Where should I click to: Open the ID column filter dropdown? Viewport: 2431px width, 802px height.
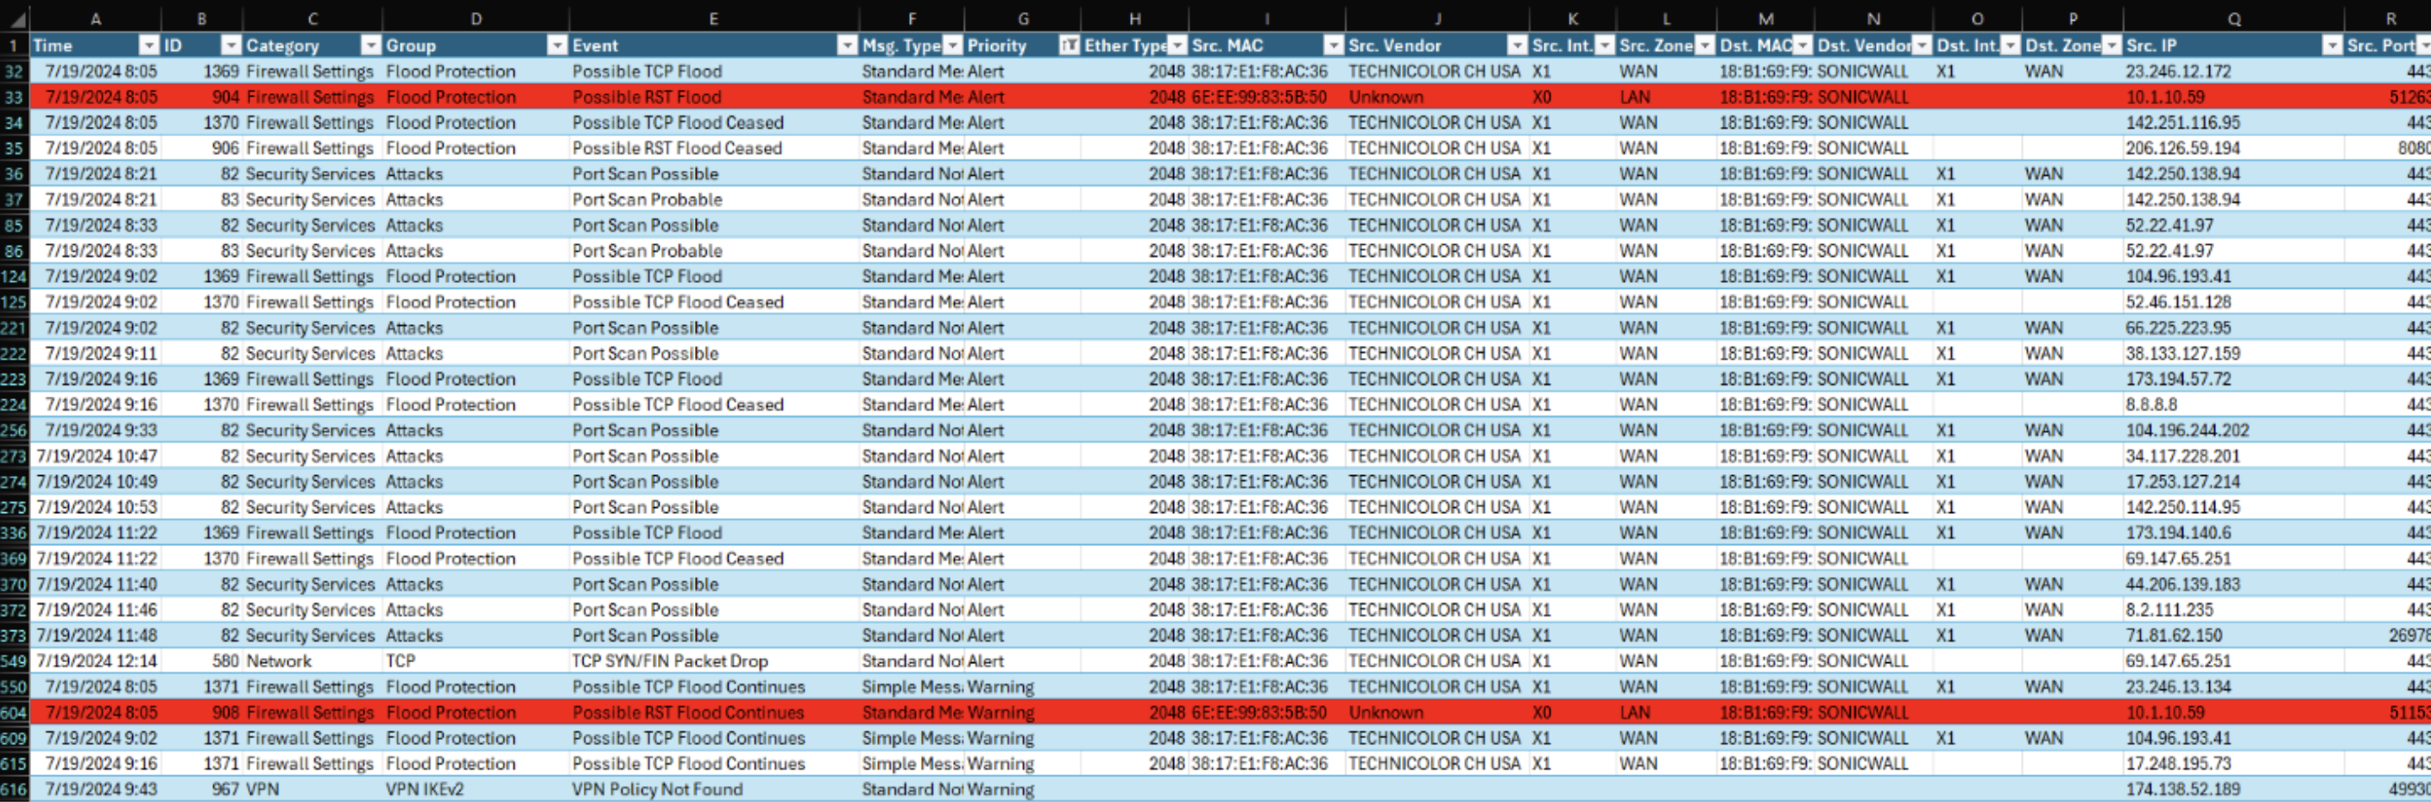[x=230, y=45]
